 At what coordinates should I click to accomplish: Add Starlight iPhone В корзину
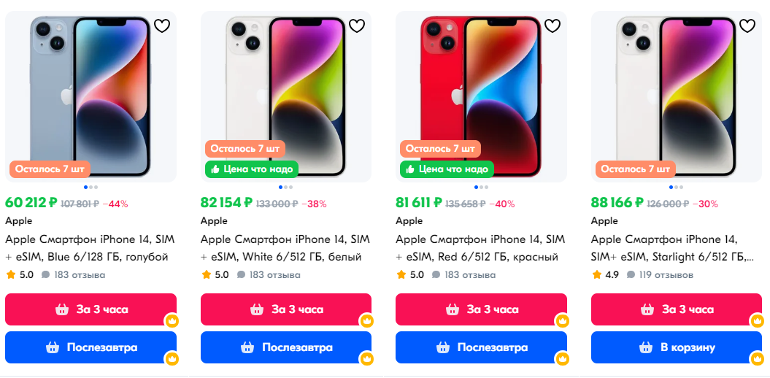click(677, 347)
